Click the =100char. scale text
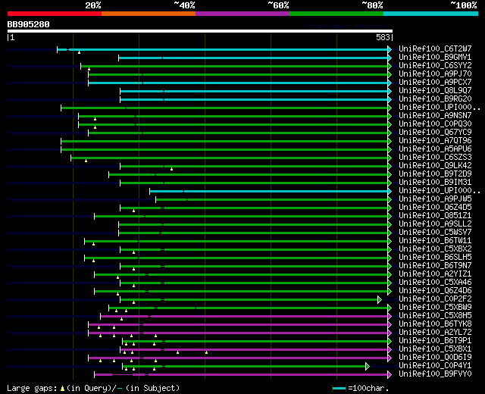 (368, 388)
